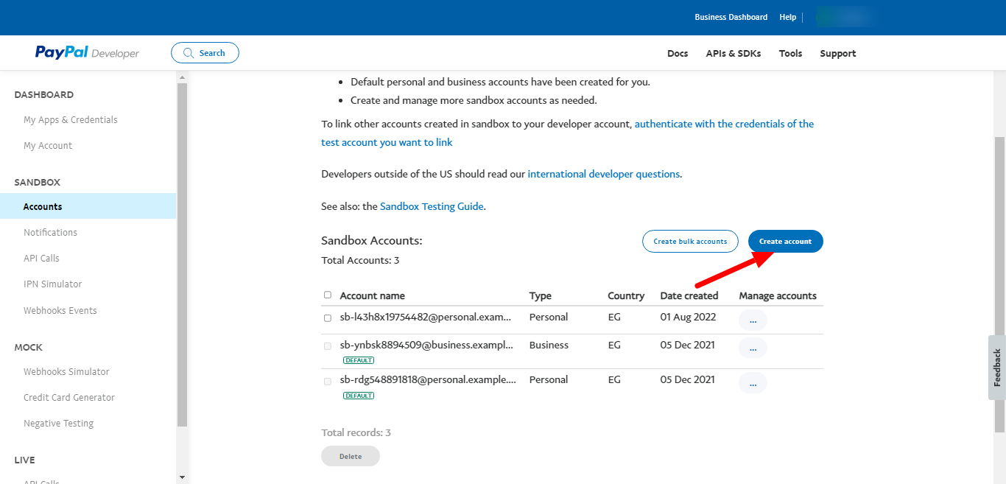
Task: Click the Country column header
Action: [x=626, y=296]
